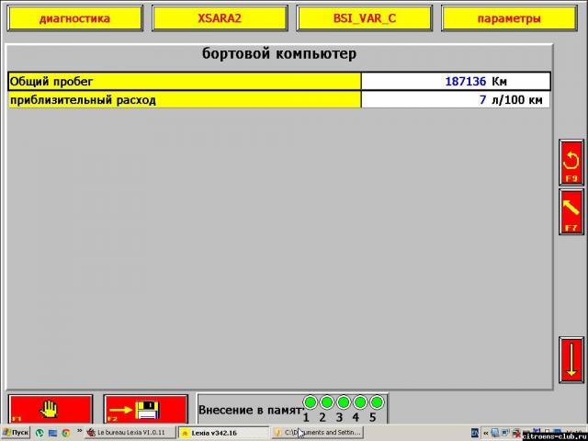588x441 pixels.
Task: Select the приблизительный расход row
Action: tap(184, 100)
